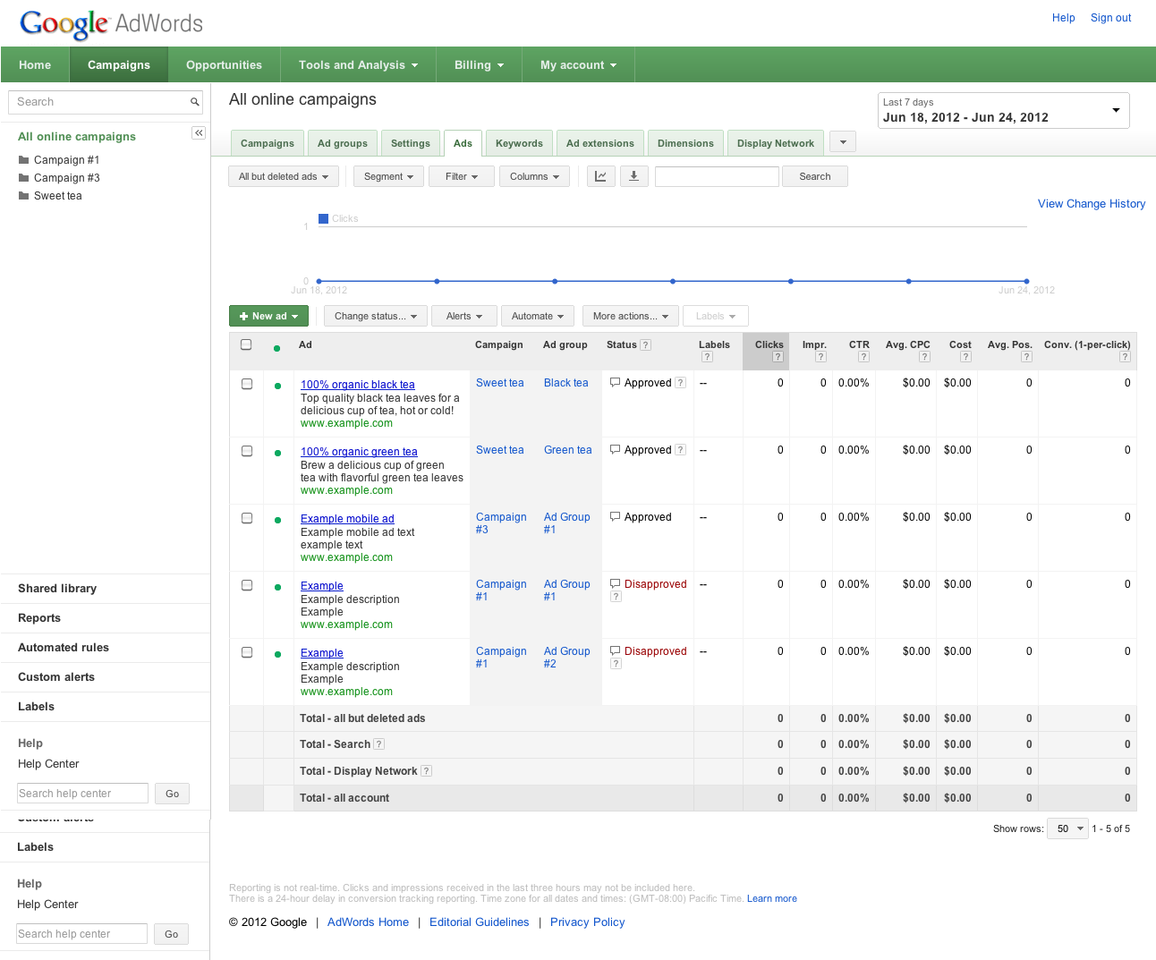Open the help icon next to Total - Search

point(378,744)
